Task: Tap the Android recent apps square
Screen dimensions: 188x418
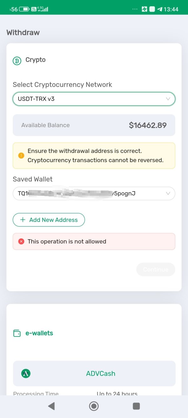Action: point(136,406)
